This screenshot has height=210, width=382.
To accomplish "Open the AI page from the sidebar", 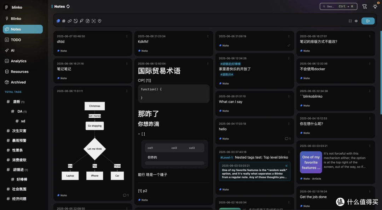I will 23,50.
